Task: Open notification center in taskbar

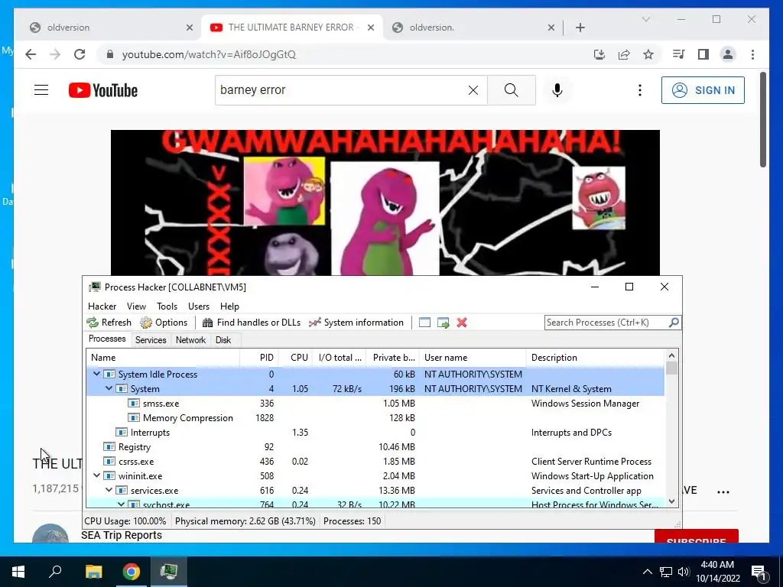Action: pos(758,572)
